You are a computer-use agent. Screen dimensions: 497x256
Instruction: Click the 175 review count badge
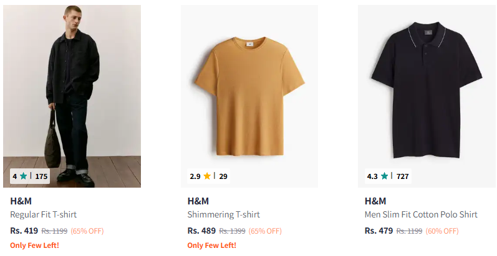[41, 176]
